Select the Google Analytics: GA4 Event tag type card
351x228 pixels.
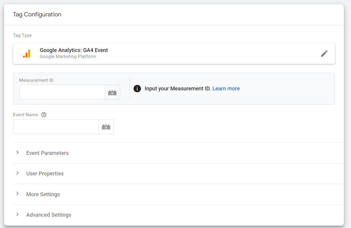(x=174, y=54)
